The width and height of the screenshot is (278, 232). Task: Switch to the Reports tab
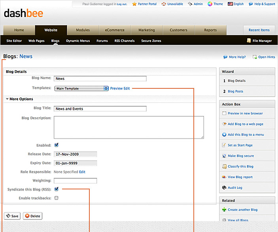pos(210,30)
